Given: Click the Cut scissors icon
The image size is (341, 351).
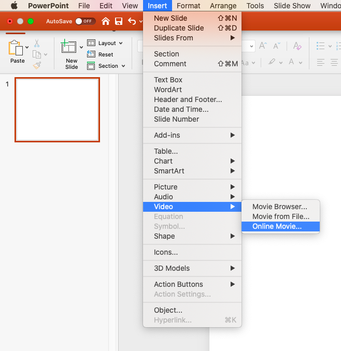Looking at the screenshot, I should (37, 43).
